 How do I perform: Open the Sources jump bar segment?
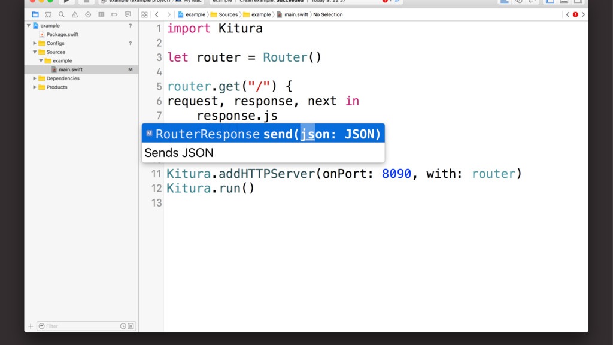point(224,14)
